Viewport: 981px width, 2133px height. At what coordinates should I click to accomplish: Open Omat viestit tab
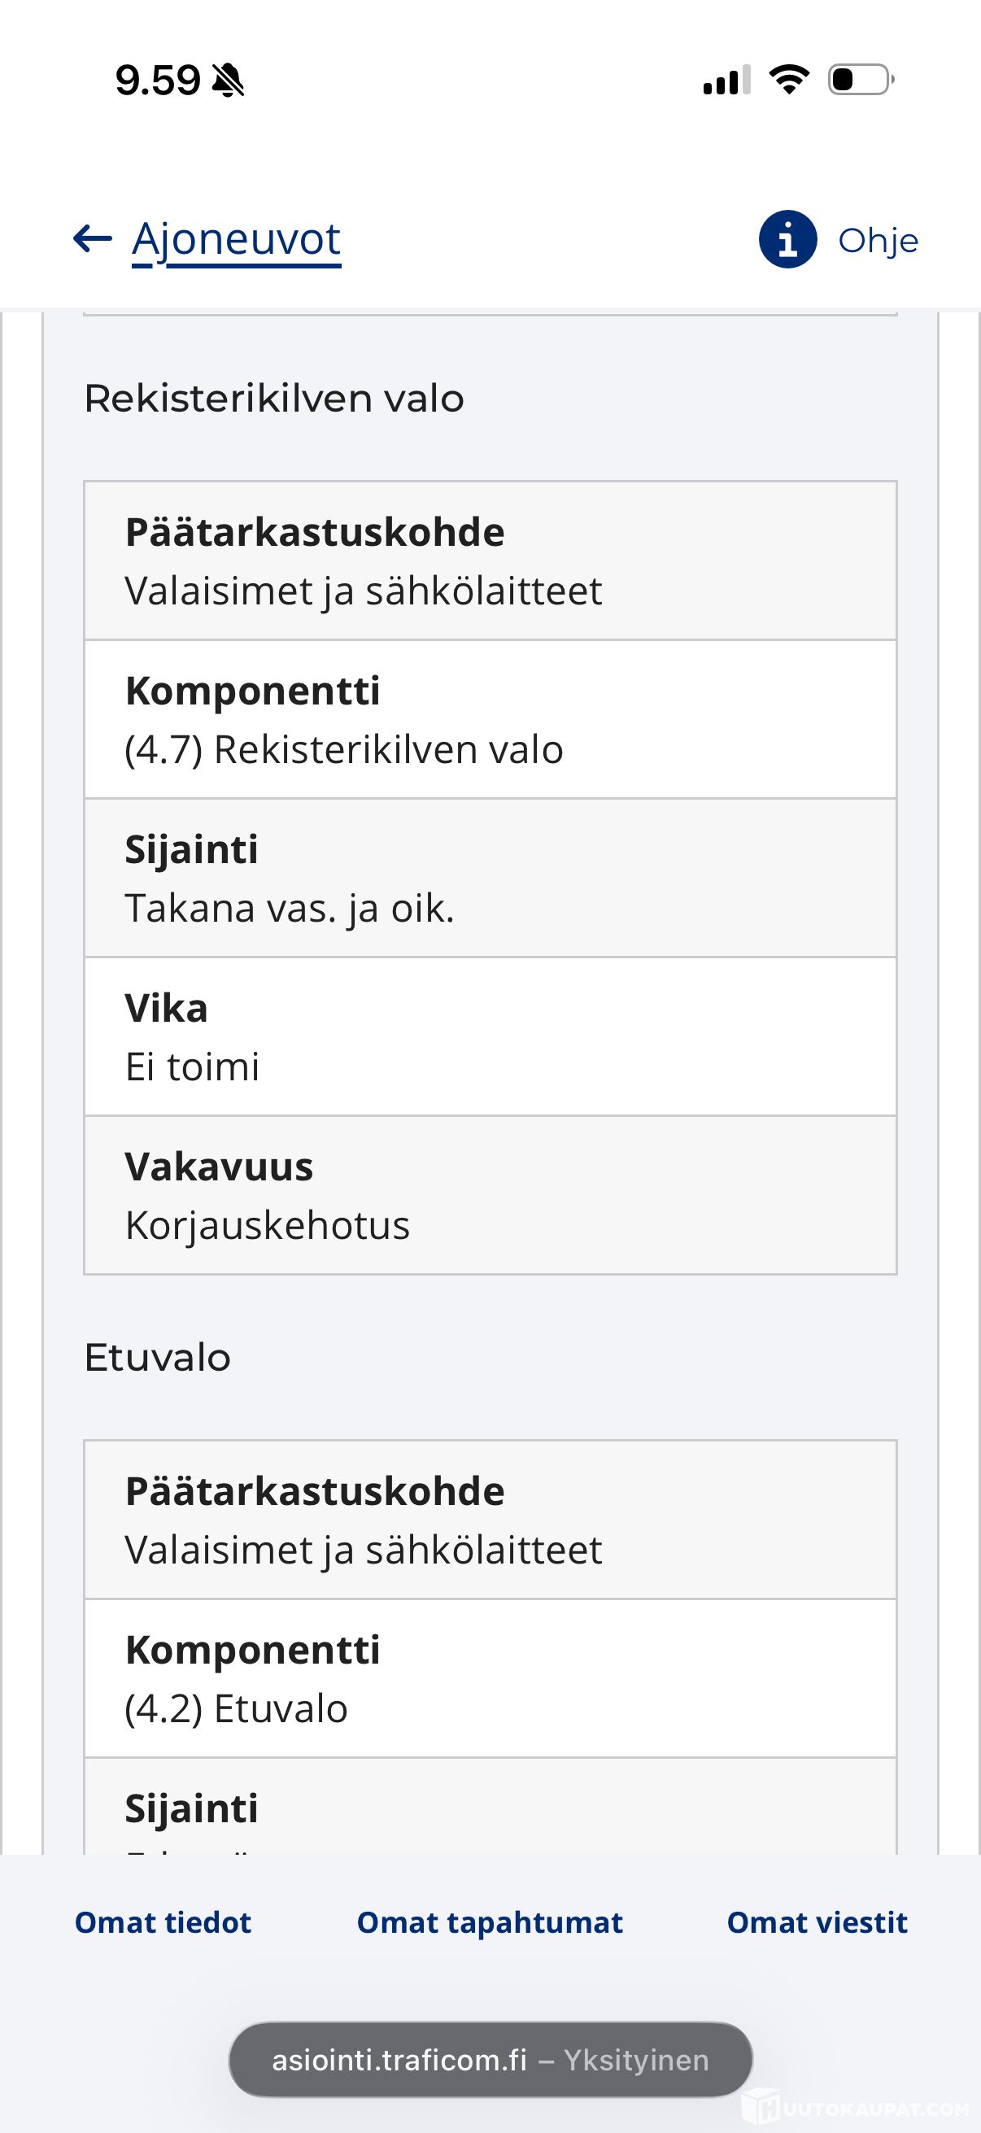[x=817, y=1921]
